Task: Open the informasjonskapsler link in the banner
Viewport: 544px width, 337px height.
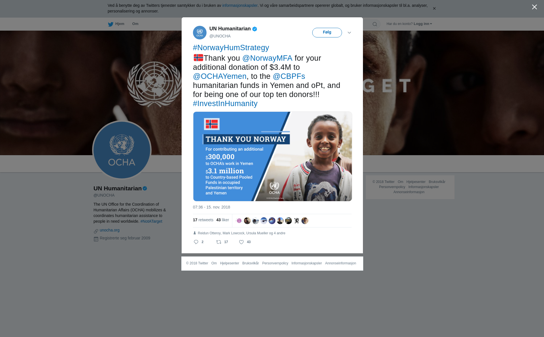Action: point(240,5)
